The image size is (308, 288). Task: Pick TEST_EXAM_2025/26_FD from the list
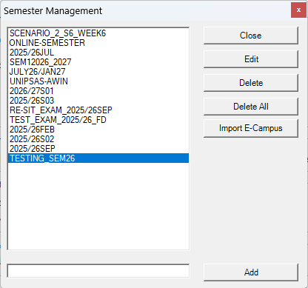(x=98, y=120)
